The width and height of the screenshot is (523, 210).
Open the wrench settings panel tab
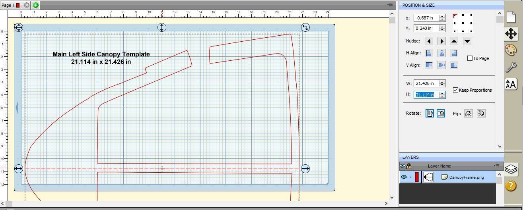[511, 67]
